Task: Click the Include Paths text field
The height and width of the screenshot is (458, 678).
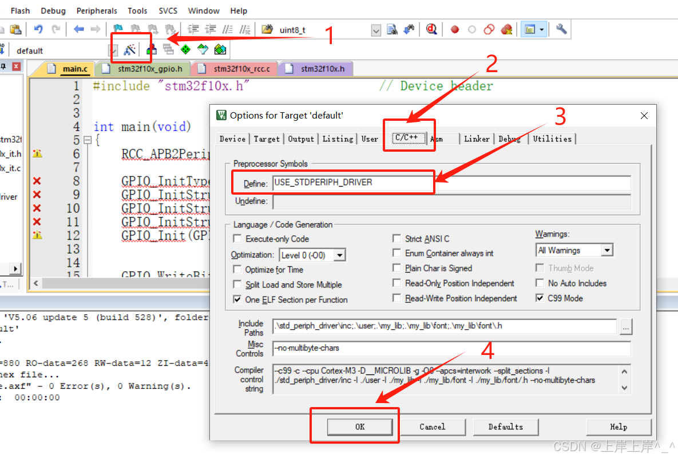Action: click(445, 326)
